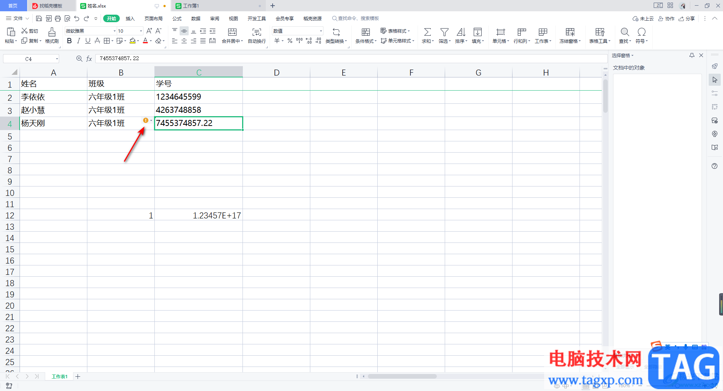Select the Format Painter brush
723x391 pixels.
point(52,32)
